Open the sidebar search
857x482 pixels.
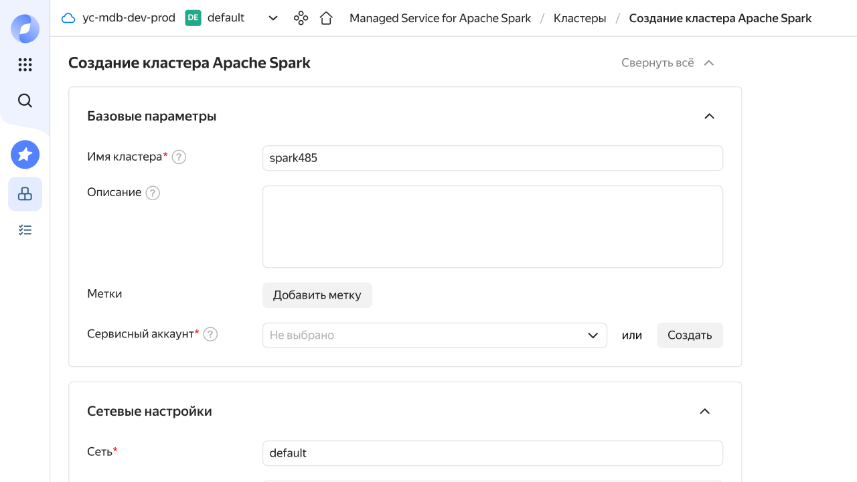click(x=25, y=100)
